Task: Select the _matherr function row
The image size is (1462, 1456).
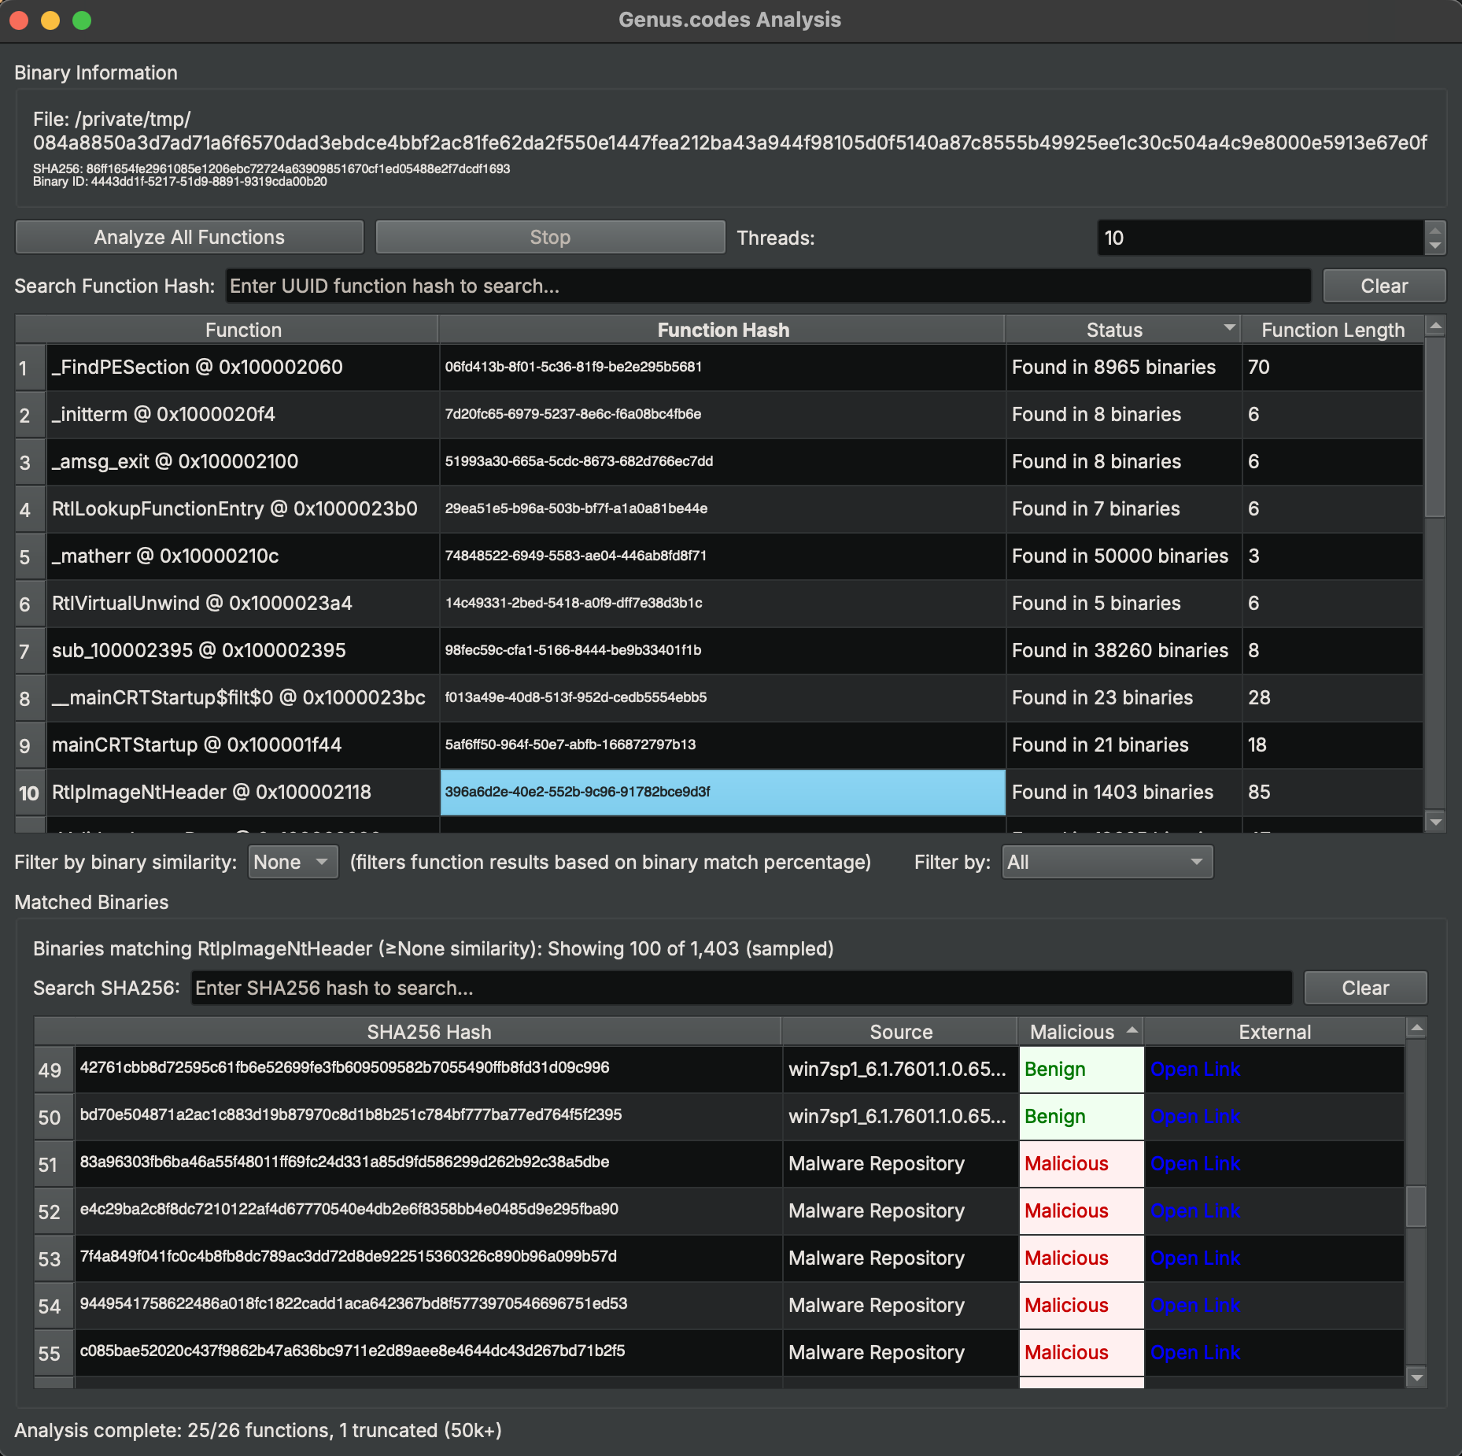Action: (236, 556)
